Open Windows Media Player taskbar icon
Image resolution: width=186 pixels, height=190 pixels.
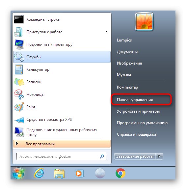[79, 174]
